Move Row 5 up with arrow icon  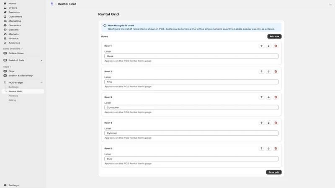[261, 148]
